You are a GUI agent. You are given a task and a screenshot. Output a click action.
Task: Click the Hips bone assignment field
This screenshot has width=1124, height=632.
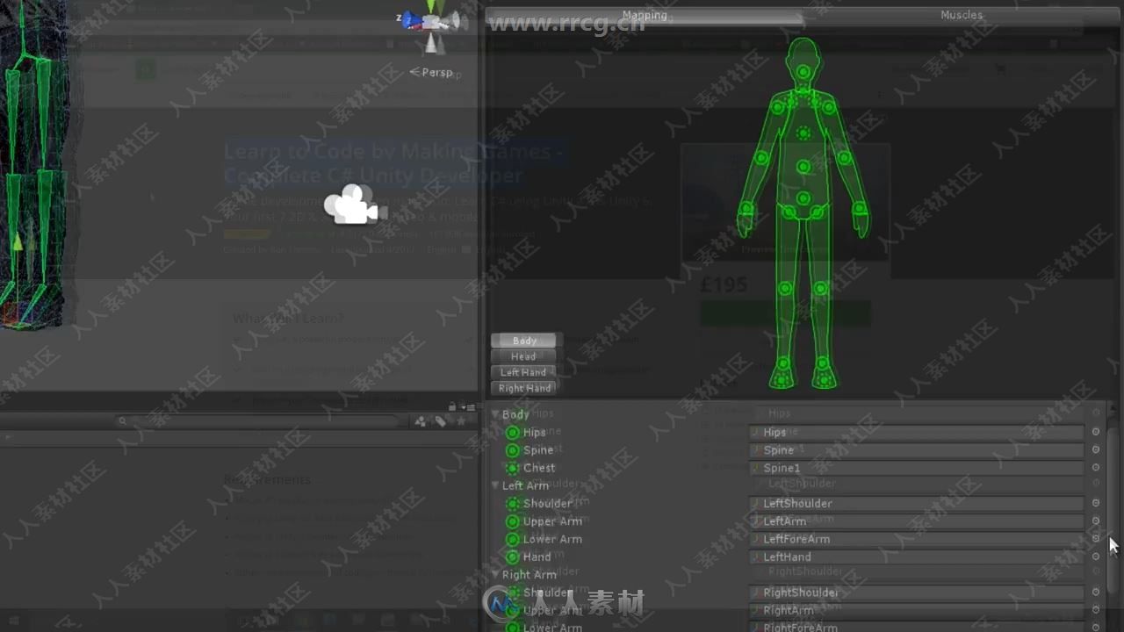coord(917,432)
